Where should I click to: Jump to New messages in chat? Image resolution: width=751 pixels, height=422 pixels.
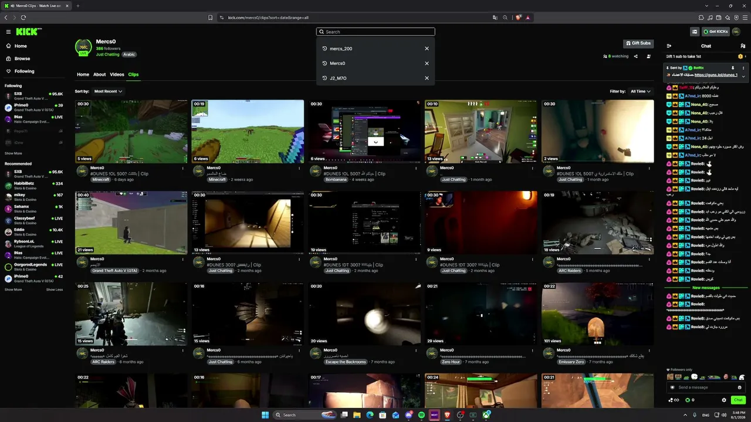click(x=706, y=288)
